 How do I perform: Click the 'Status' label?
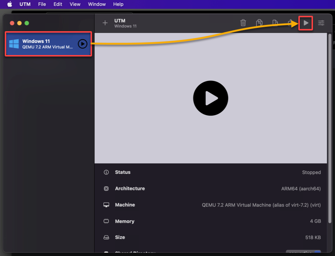tap(123, 172)
